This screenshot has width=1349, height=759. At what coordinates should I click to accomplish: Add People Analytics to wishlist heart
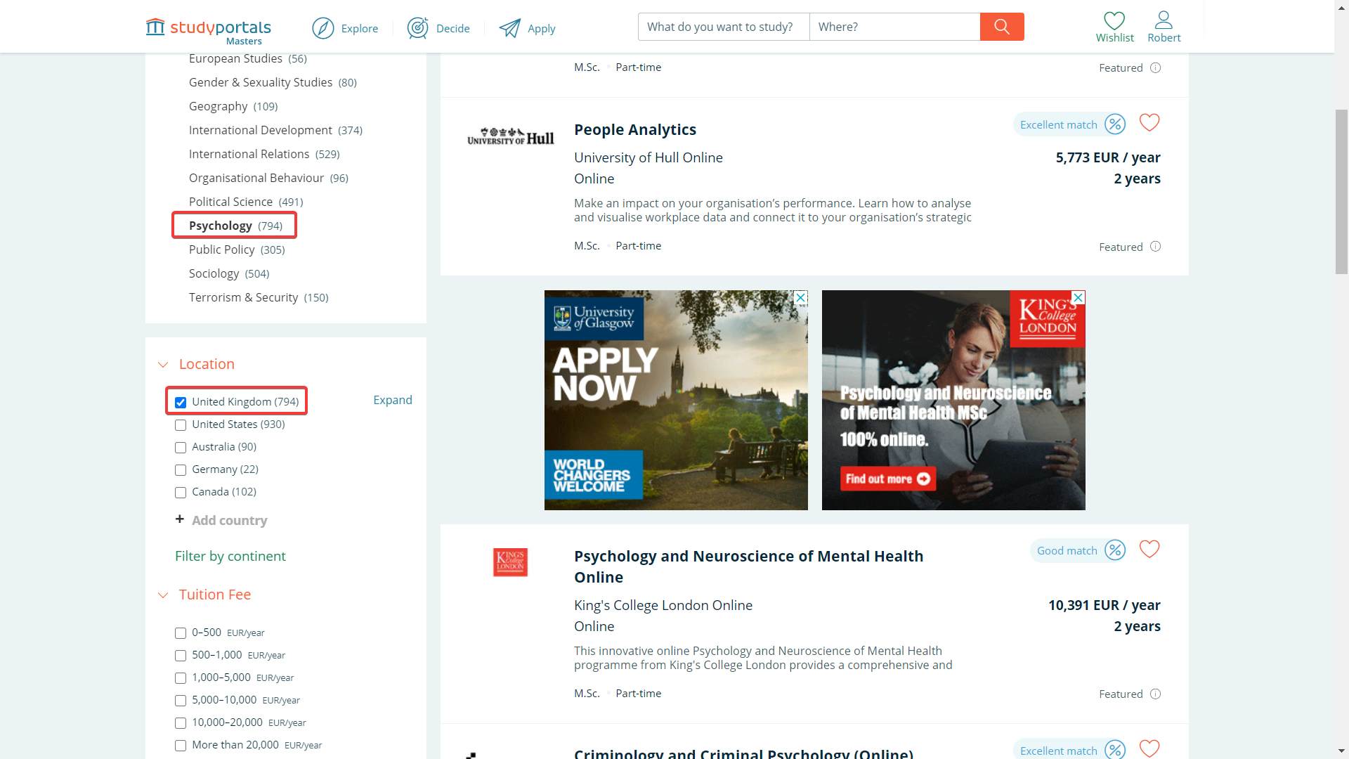coord(1149,123)
